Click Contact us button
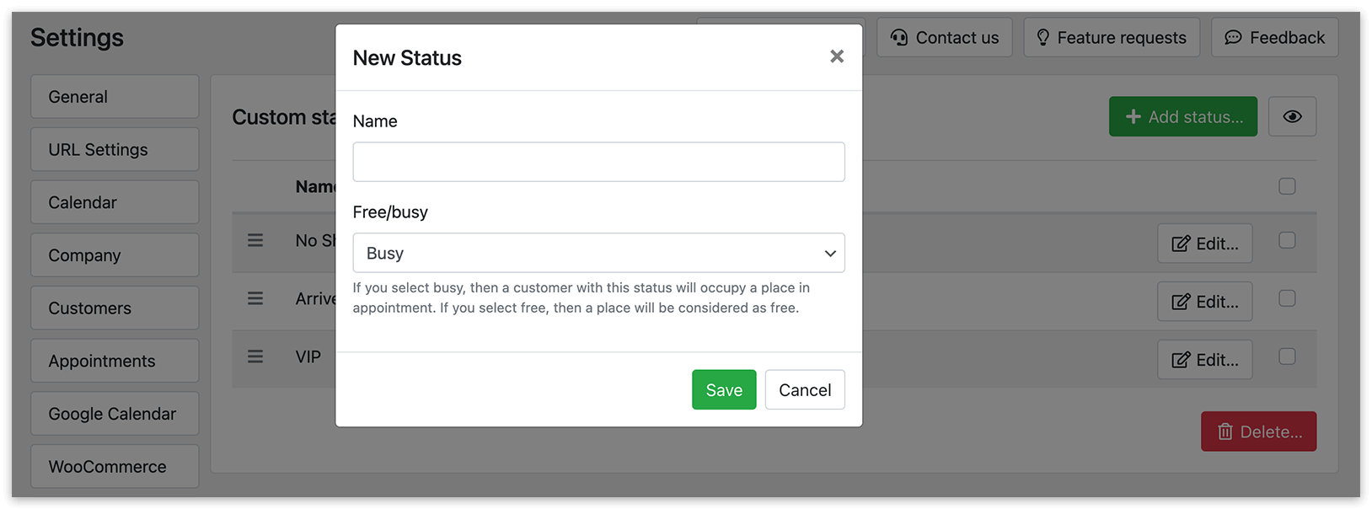 945,38
